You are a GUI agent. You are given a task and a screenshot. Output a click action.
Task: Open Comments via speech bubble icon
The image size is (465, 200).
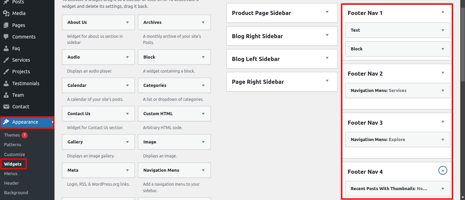pos(6,36)
